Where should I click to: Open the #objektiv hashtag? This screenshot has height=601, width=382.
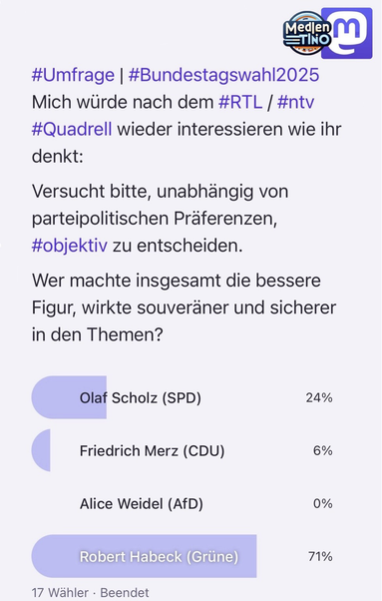click(70, 246)
